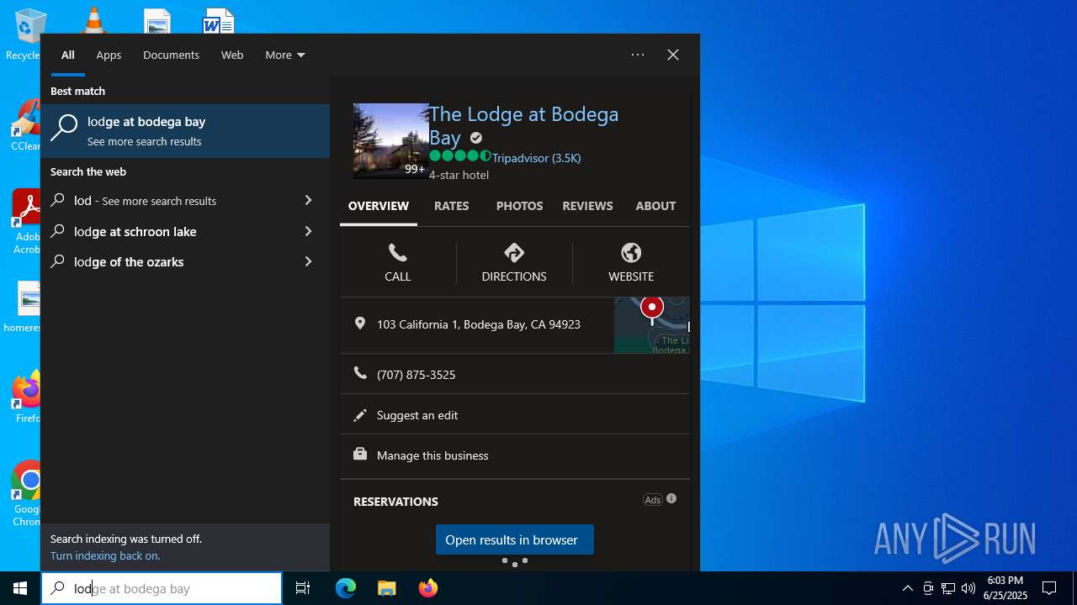1077x605 pixels.
Task: Open the taskbar clock showing 6:03 PM
Action: click(x=1005, y=588)
